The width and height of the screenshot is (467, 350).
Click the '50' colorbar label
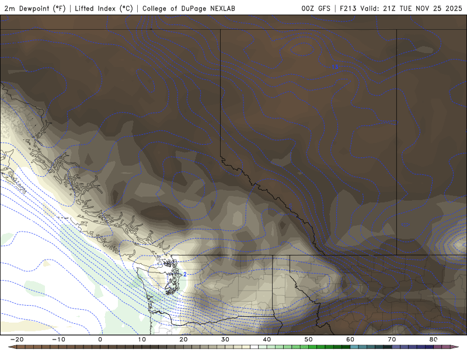309,339
